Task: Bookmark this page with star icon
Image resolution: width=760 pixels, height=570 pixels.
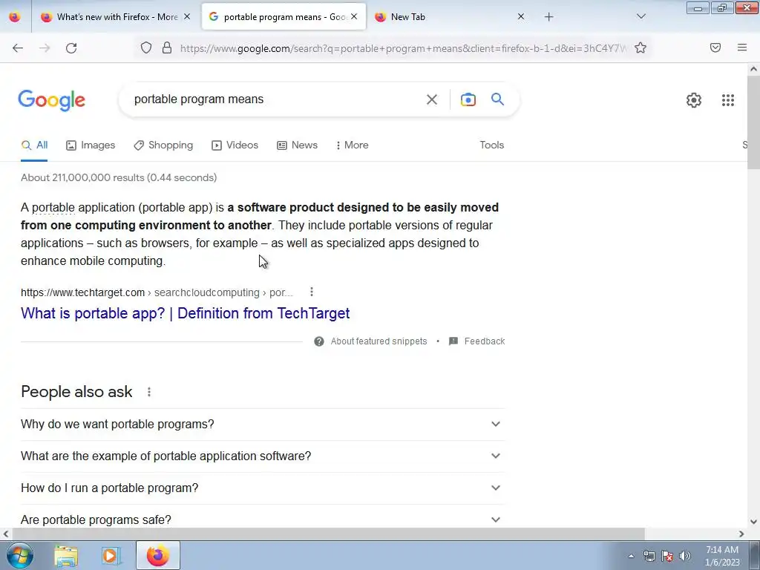Action: click(x=641, y=47)
